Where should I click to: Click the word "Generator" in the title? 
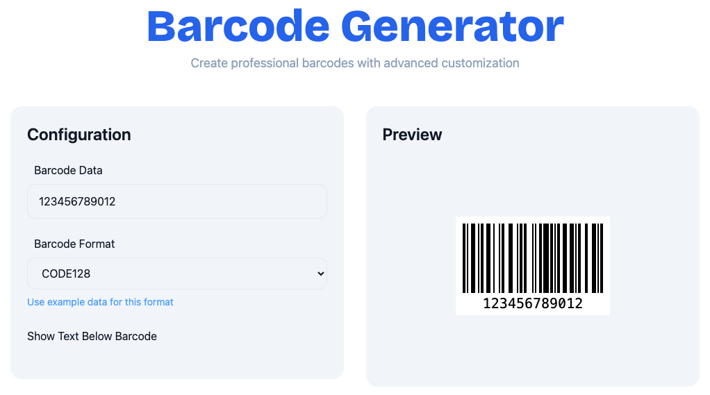[452, 26]
